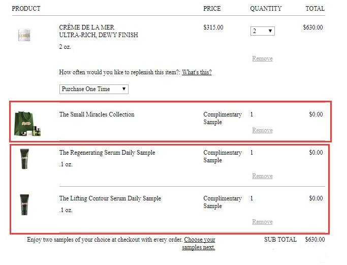The width and height of the screenshot is (347, 265).
Task: Click the QUANTITY column header
Action: 266,9
